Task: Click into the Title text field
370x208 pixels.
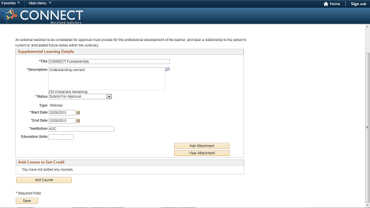Action: click(x=109, y=62)
